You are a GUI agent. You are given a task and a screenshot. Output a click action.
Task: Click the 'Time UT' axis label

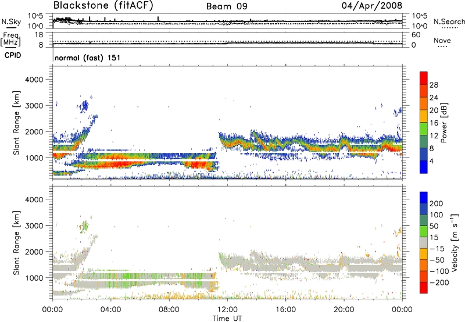pos(227,319)
